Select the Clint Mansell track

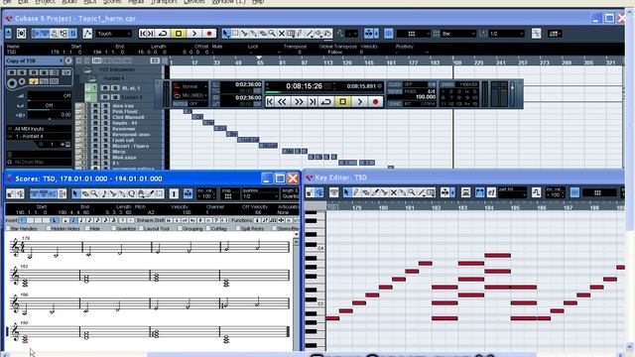[128, 117]
